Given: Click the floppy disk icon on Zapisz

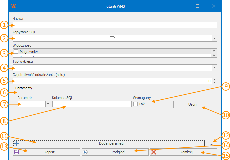Looking at the screenshot, I should (16, 152).
